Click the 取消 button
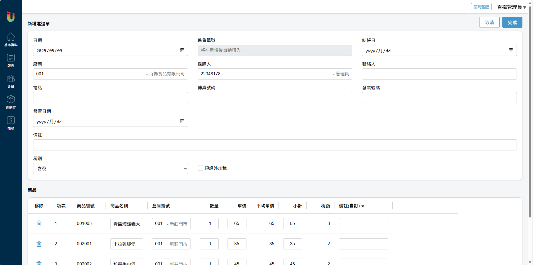 [489, 23]
